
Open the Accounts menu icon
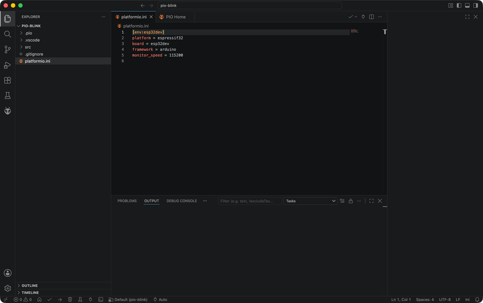pyautogui.click(x=8, y=273)
